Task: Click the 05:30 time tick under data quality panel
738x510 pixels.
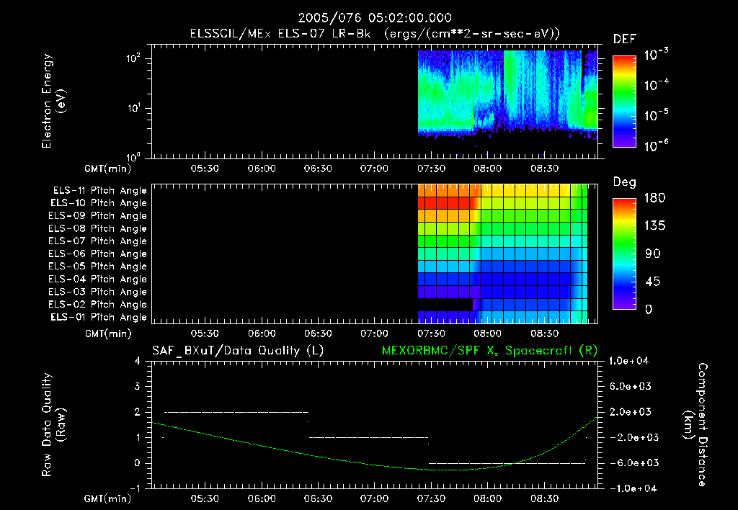Action: tap(205, 498)
